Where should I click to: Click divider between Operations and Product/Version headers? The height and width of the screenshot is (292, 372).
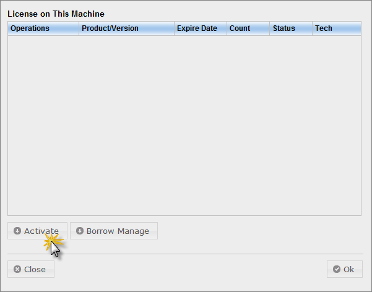(x=79, y=28)
